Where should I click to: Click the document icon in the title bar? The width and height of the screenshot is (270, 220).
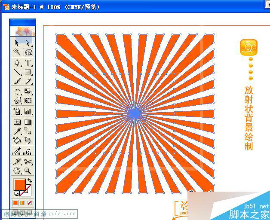click(x=6, y=7)
